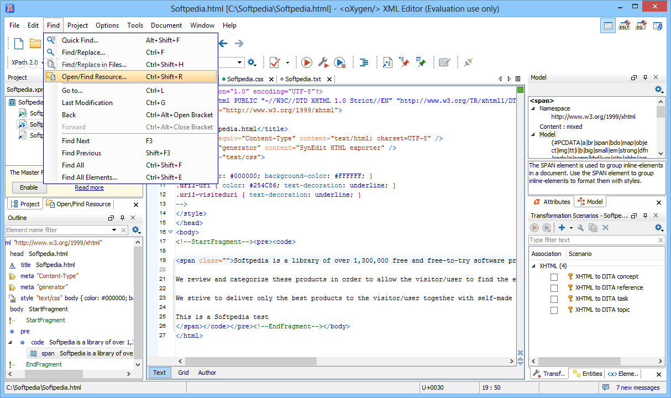The image size is (671, 398).
Task: Pin the Outline panel
Action: click(123, 218)
